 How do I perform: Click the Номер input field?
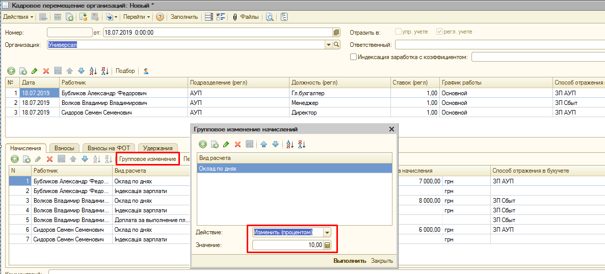(x=69, y=33)
